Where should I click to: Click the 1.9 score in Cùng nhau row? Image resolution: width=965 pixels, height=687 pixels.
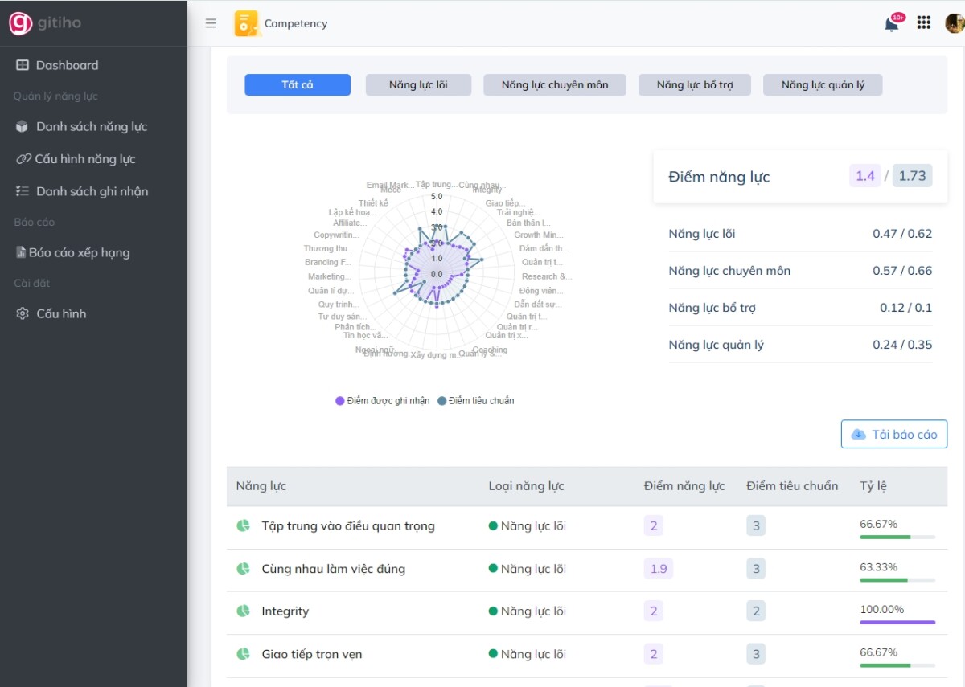pyautogui.click(x=659, y=568)
